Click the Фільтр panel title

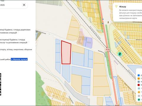pyautogui.click(x=122, y=7)
